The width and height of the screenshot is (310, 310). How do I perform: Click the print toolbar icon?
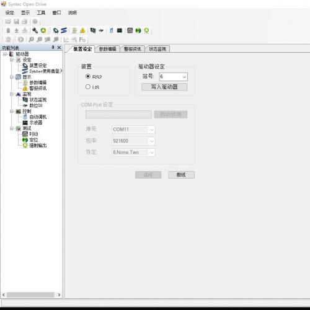[x=25, y=21]
